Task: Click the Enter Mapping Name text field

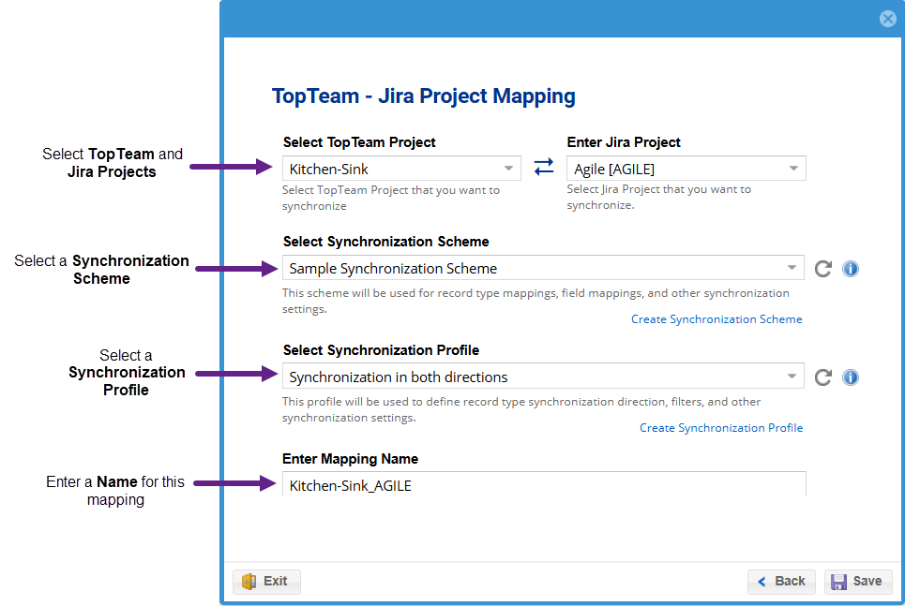Action: coord(543,484)
